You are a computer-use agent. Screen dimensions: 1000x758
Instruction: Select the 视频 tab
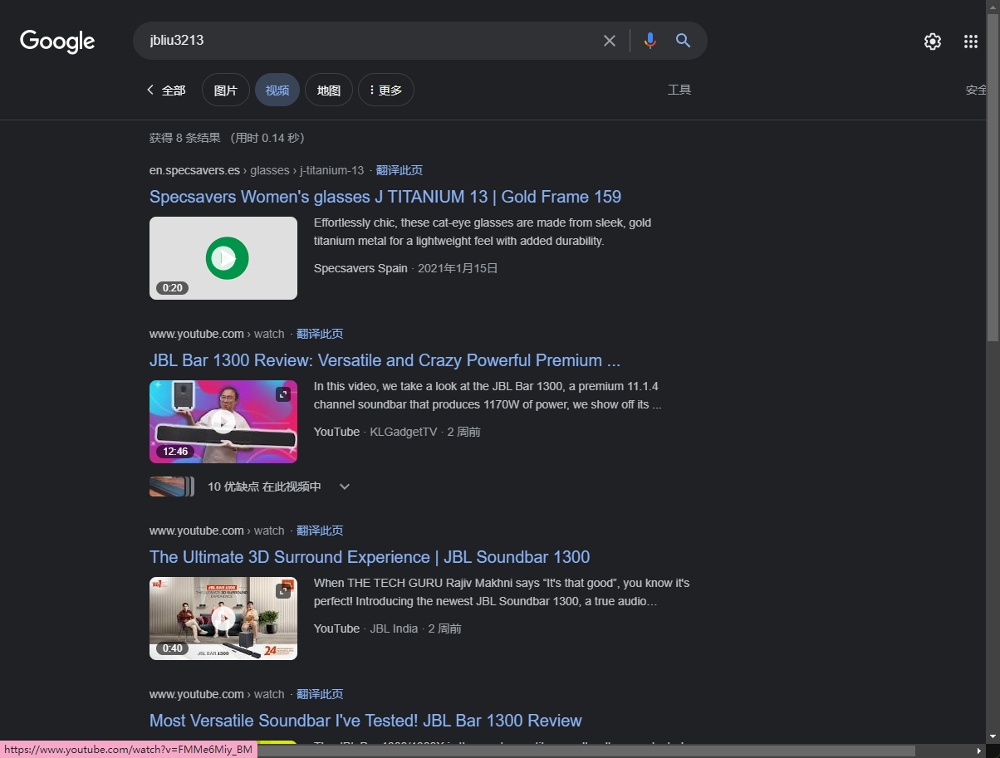tap(277, 90)
